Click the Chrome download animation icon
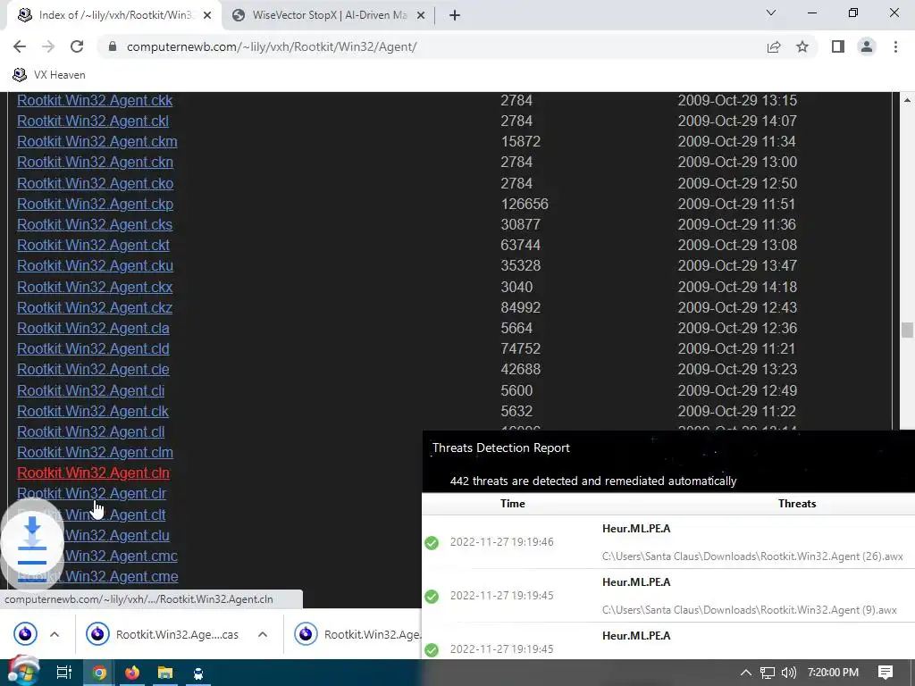 (32, 542)
